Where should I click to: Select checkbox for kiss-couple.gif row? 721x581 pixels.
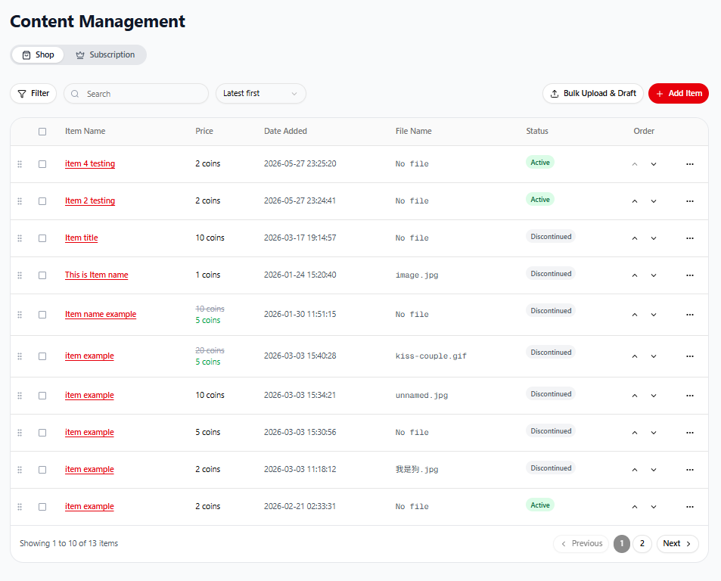pos(42,356)
